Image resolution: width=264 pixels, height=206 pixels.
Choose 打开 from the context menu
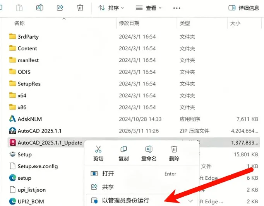tap(142, 174)
